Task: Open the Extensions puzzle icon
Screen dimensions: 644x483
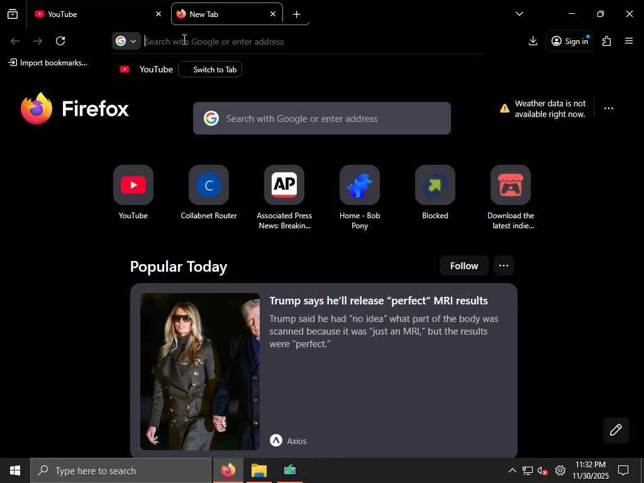Action: tap(607, 41)
